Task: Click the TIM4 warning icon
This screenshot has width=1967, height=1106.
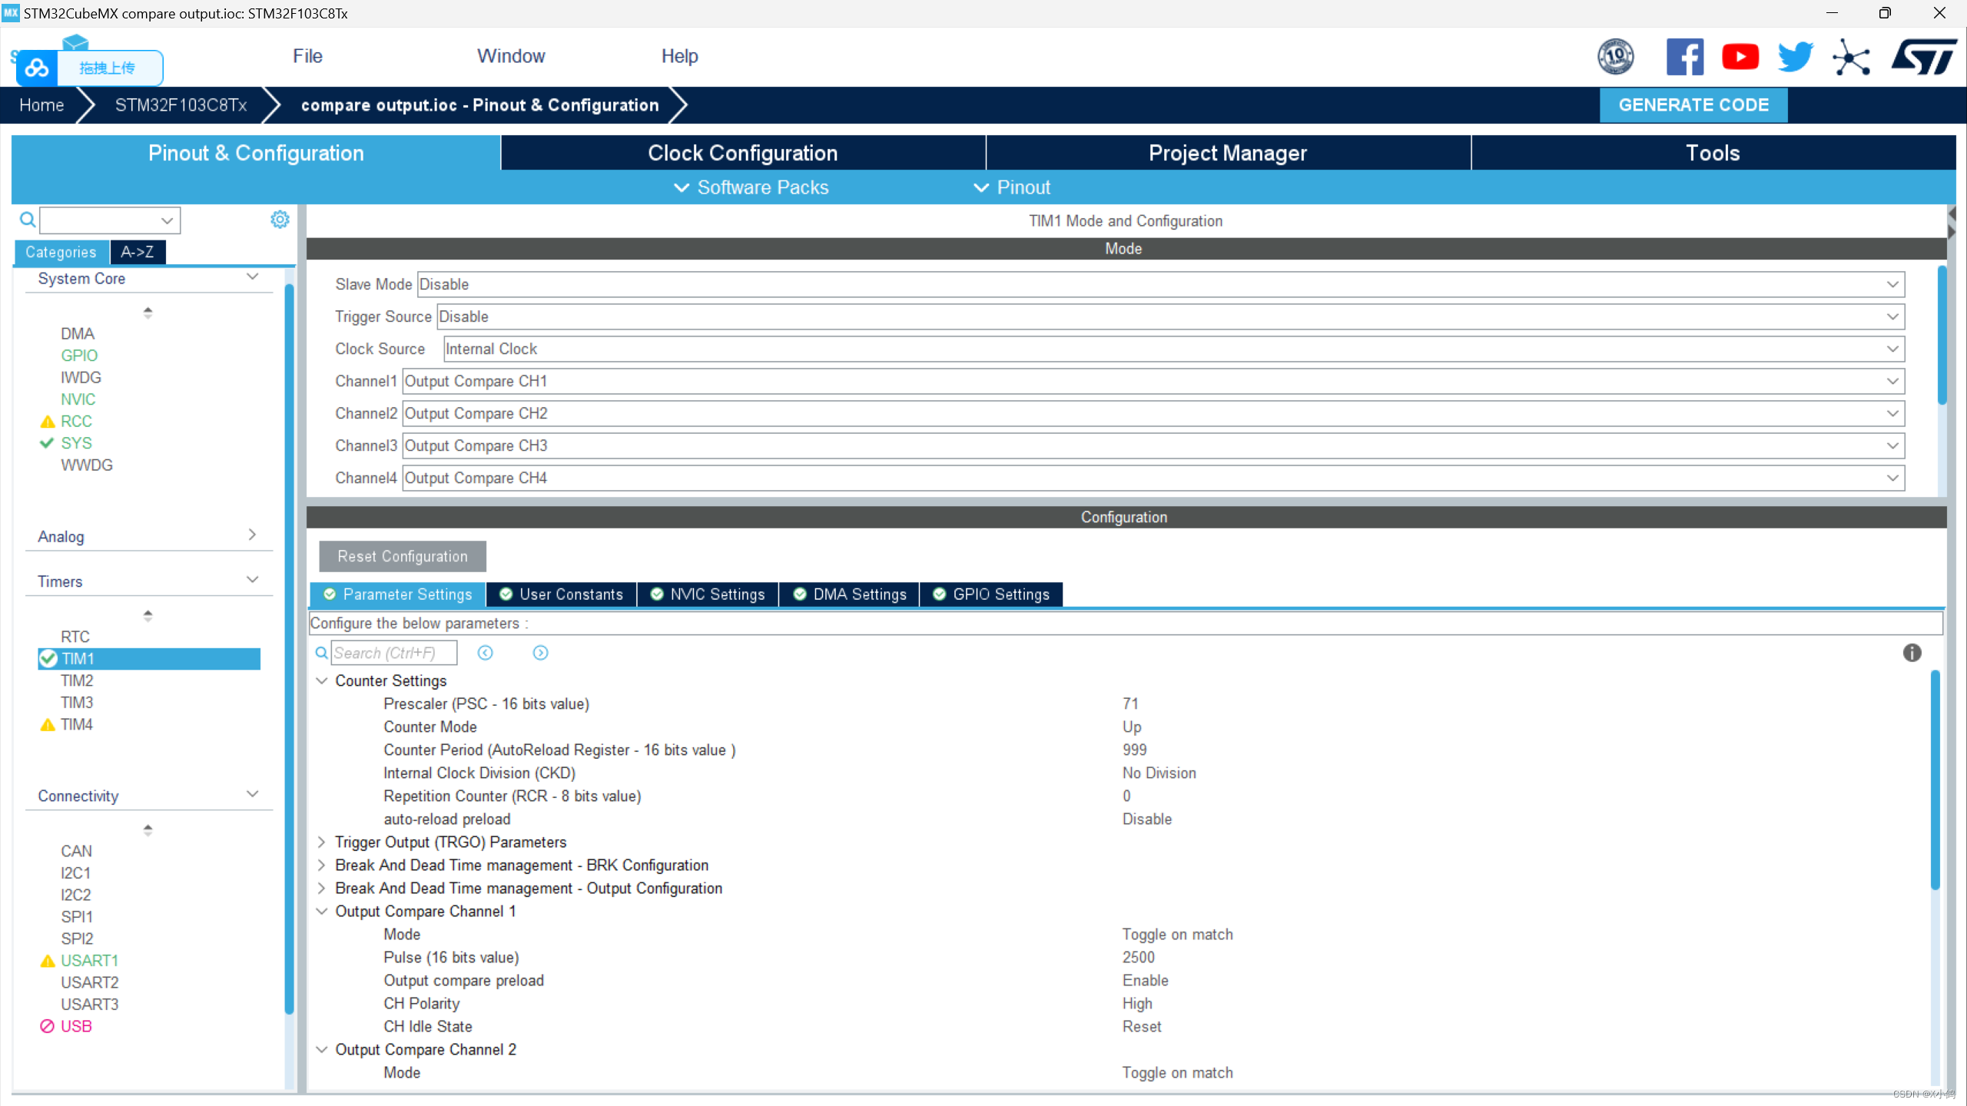Action: tap(48, 724)
